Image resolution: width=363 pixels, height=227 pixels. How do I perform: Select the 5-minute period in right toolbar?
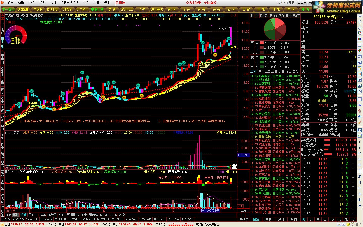[x=360, y=148]
